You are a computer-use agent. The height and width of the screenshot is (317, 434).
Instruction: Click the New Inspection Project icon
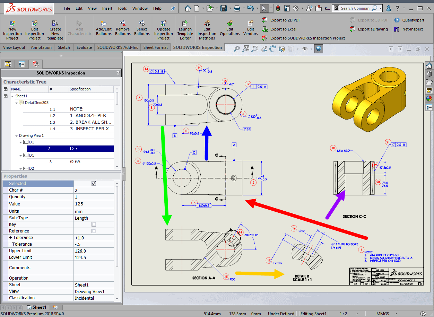coord(12,24)
